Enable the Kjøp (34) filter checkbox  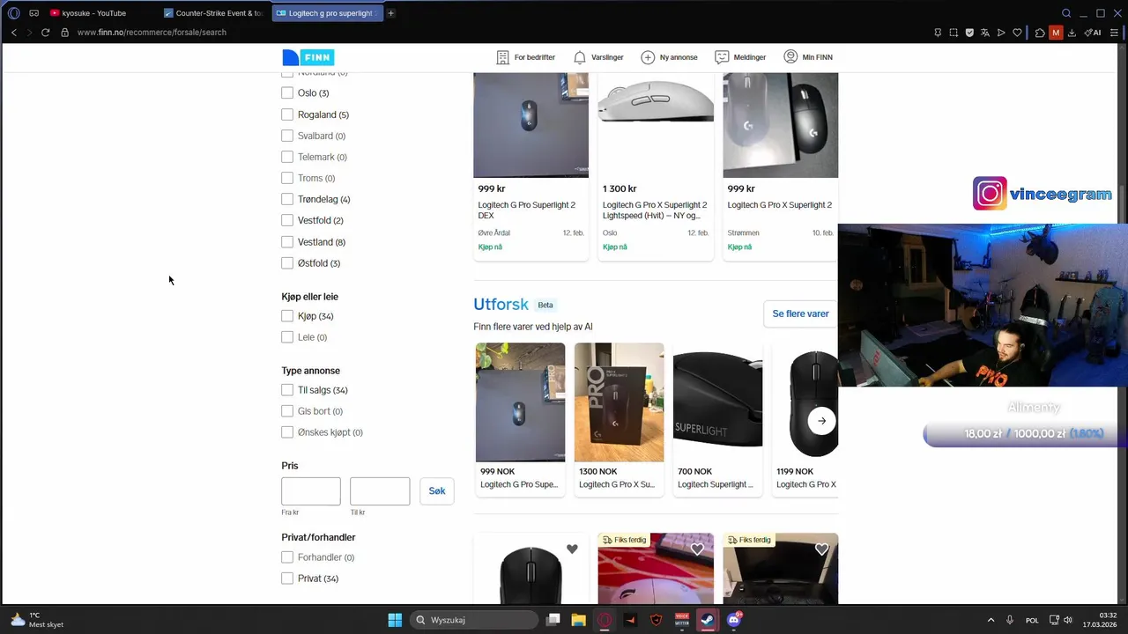click(x=287, y=316)
